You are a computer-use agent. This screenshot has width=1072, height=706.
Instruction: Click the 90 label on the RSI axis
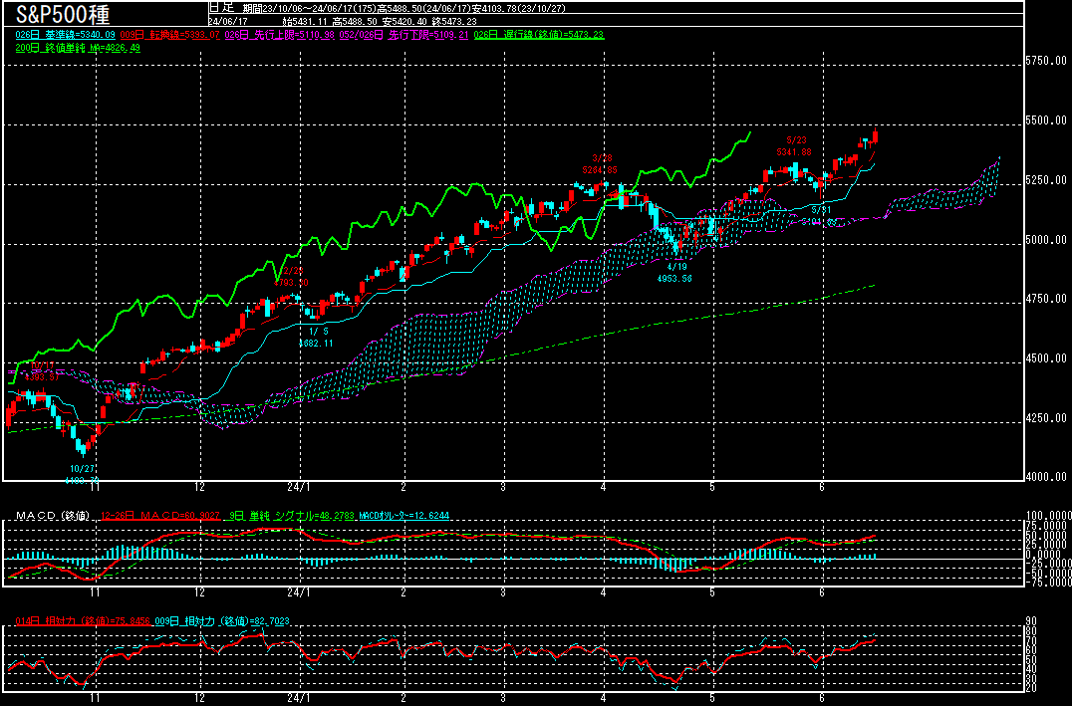pos(1031,621)
